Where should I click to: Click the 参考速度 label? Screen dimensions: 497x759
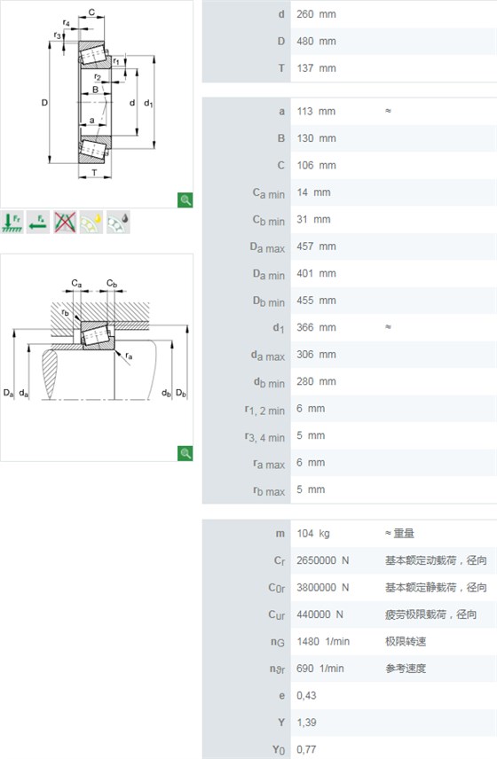(406, 669)
